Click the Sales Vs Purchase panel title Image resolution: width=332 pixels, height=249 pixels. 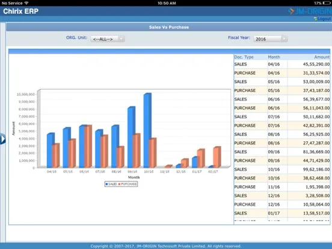pyautogui.click(x=169, y=27)
